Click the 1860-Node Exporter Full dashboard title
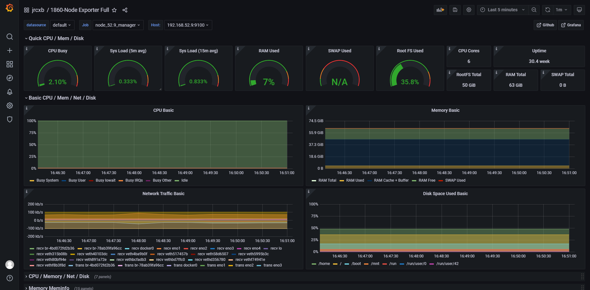590x290 pixels. coord(80,10)
